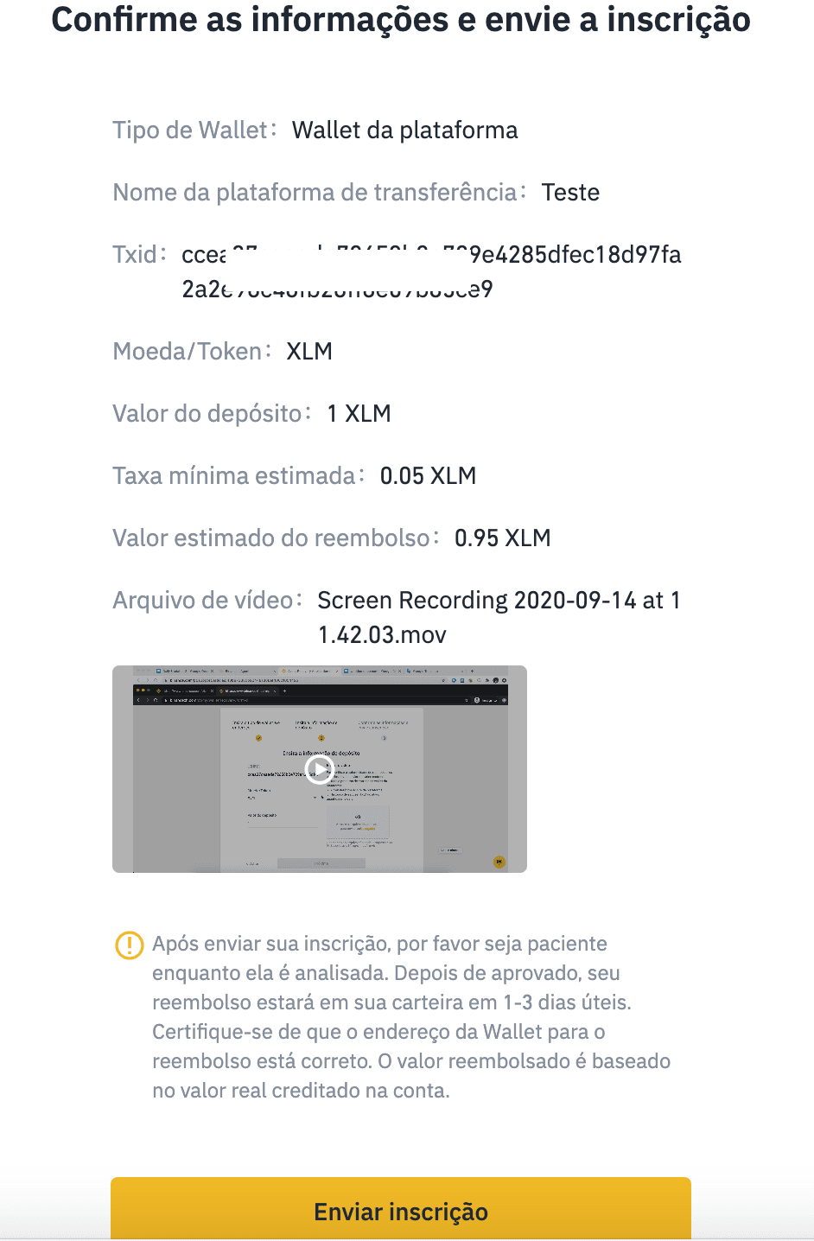Click the estimated fee 0.05 XLM

pos(428,476)
